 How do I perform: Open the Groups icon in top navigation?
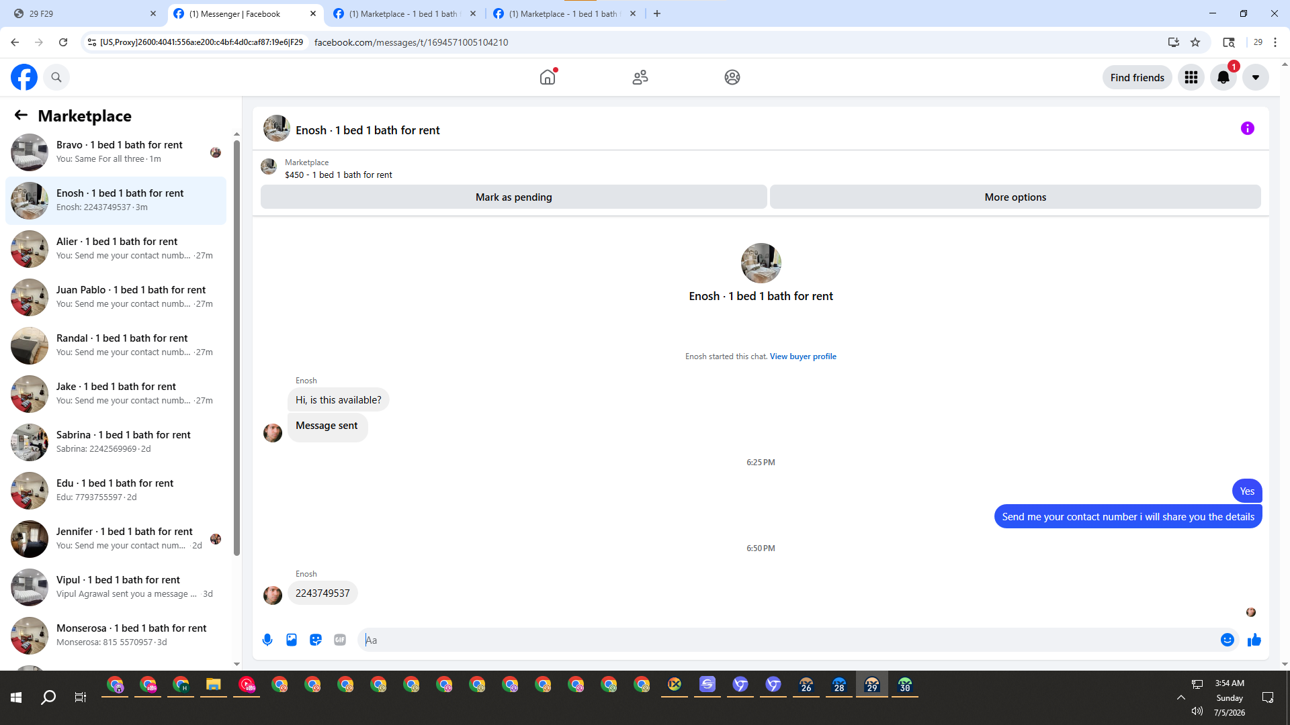point(732,77)
